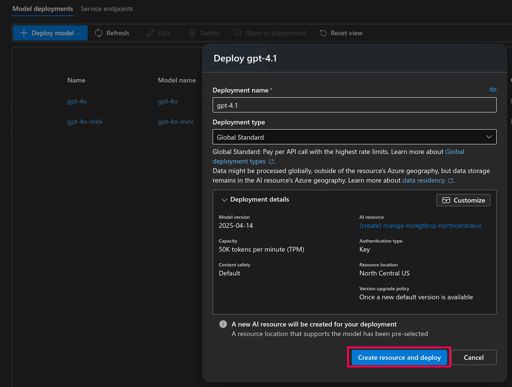This screenshot has height=387, width=512.
Task: Click the Refresh icon in the toolbar
Action: pyautogui.click(x=98, y=32)
